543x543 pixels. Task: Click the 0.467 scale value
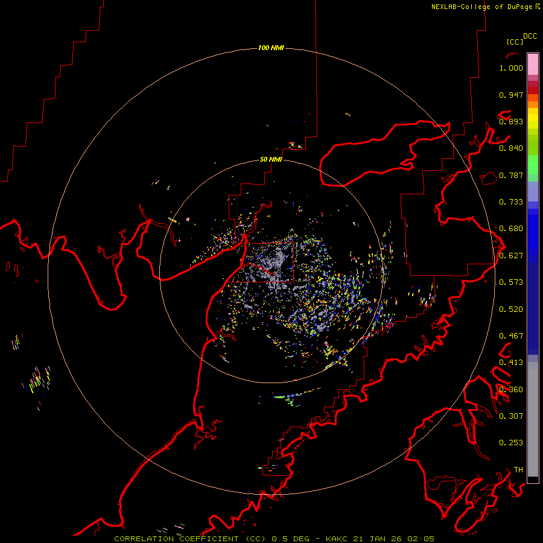click(x=511, y=336)
